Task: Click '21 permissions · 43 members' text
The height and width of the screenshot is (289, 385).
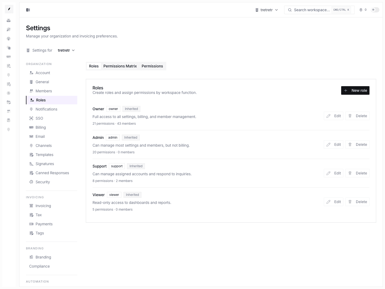Action: 114,124
